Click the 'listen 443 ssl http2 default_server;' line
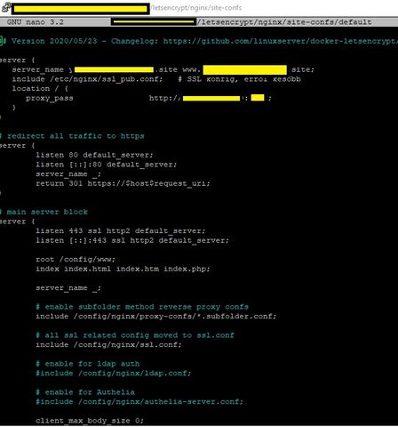Viewport: 398px width, 427px height. [120, 231]
